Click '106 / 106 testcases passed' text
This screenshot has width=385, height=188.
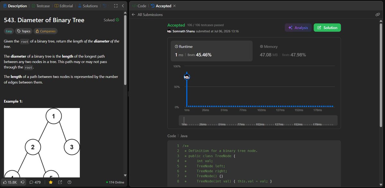click(205, 25)
